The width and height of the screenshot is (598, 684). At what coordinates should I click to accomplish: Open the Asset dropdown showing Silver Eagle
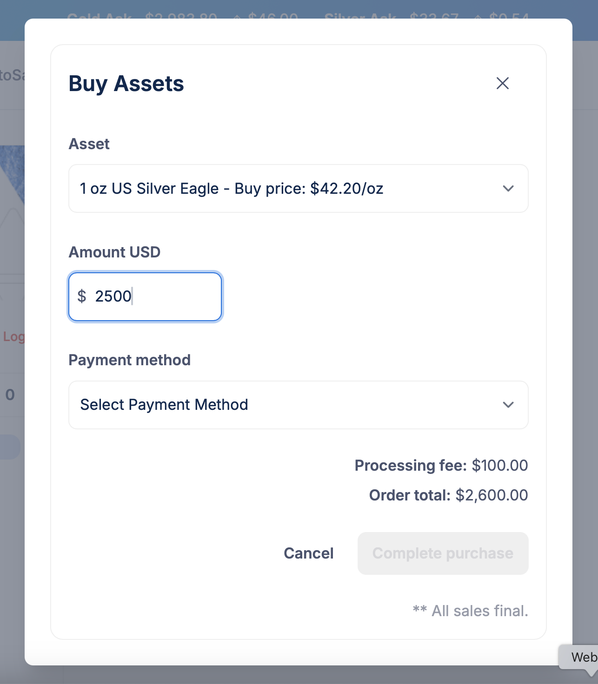coord(299,189)
